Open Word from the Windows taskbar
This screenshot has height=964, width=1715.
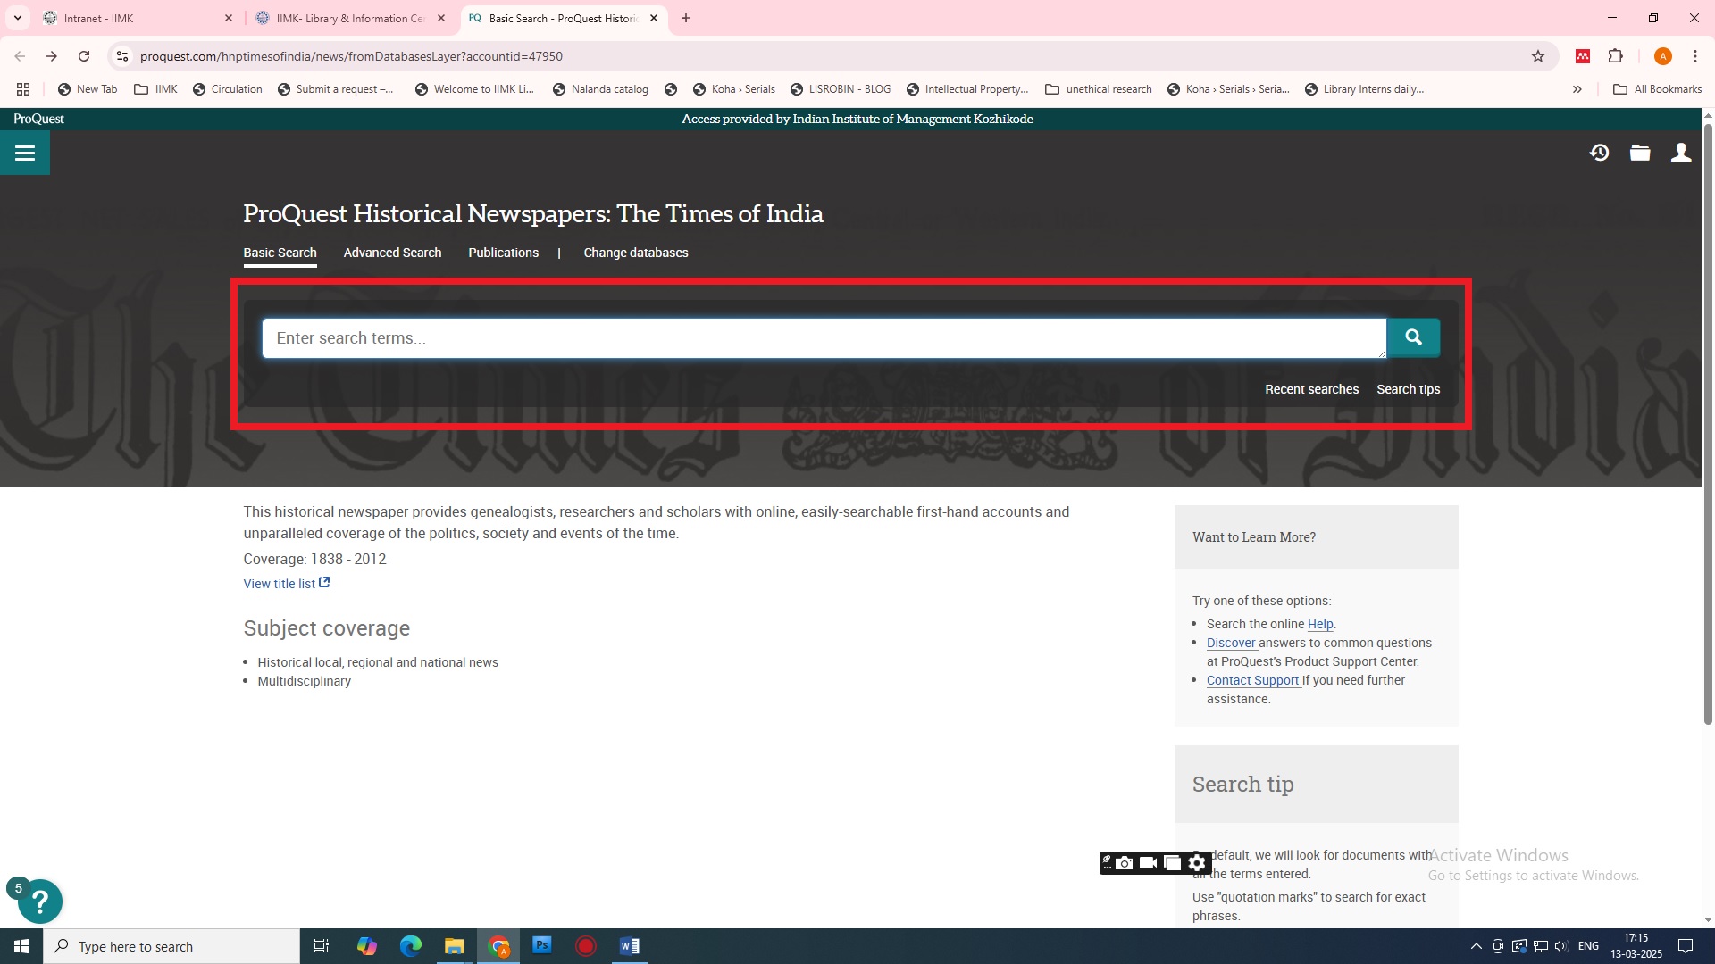629,946
